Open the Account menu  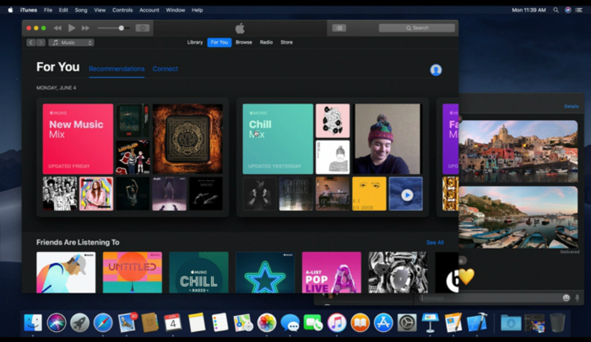pos(149,10)
